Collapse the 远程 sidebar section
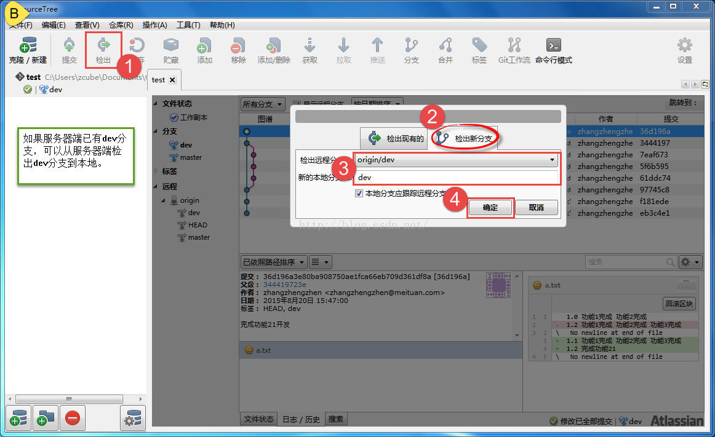This screenshot has height=437, width=715. click(156, 186)
